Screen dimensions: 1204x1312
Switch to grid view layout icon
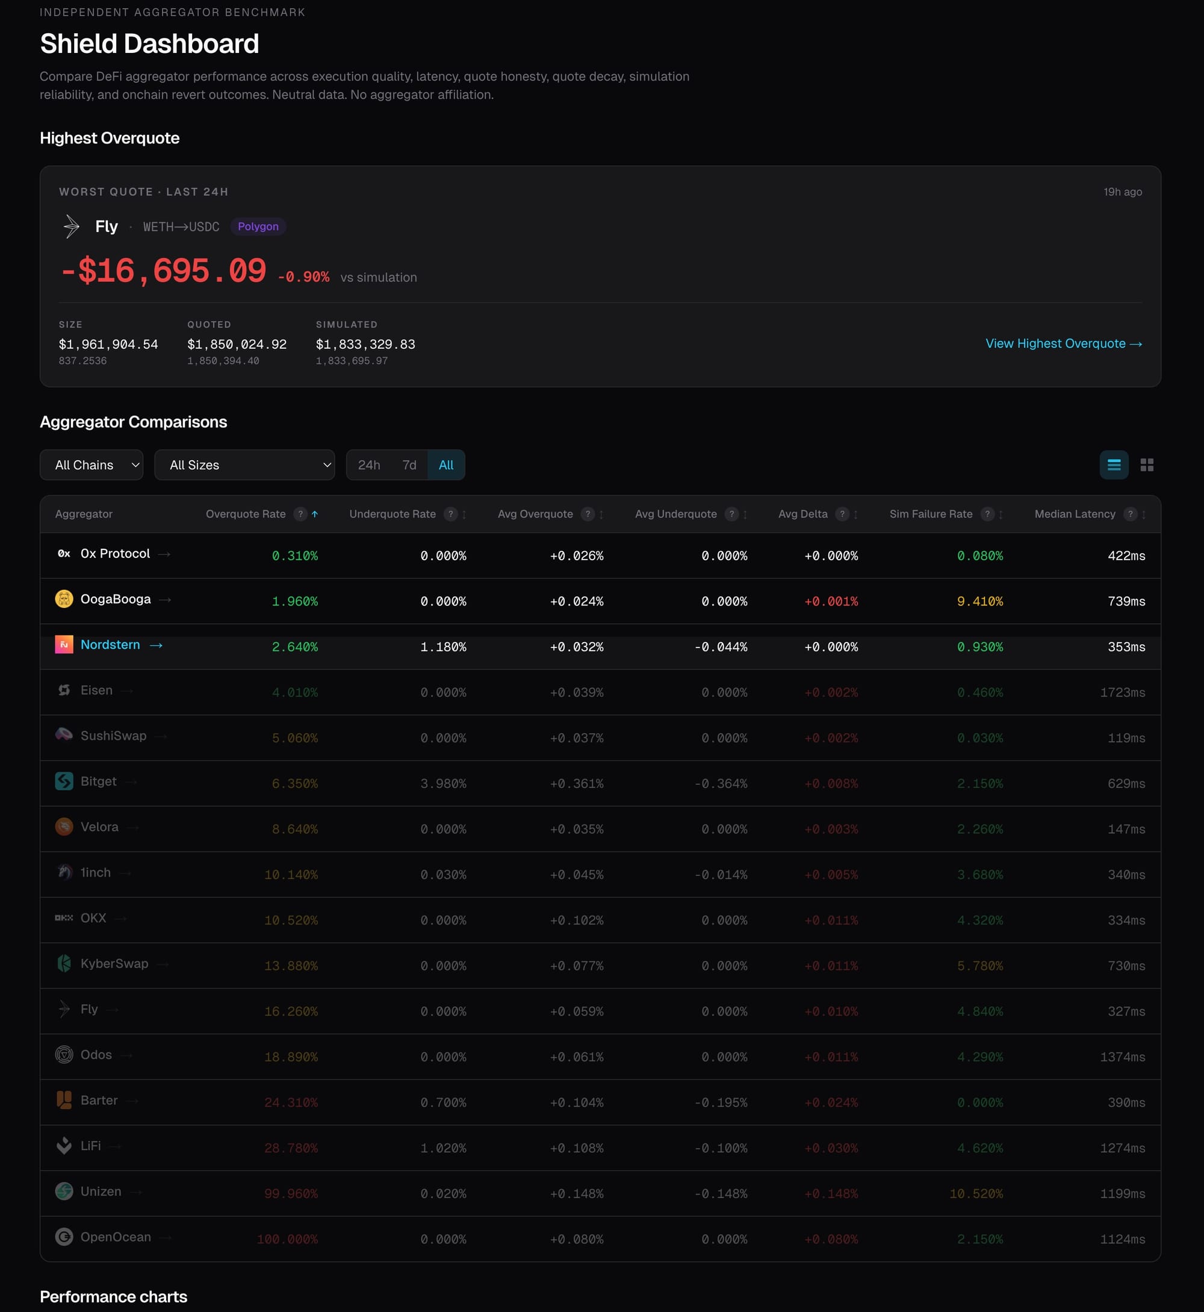click(x=1147, y=464)
